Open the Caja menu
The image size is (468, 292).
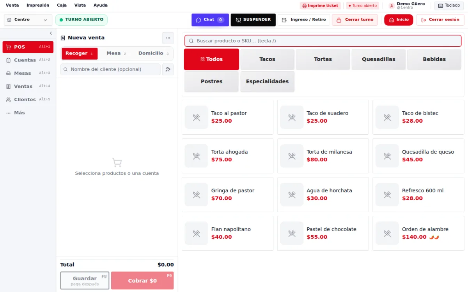tap(62, 5)
